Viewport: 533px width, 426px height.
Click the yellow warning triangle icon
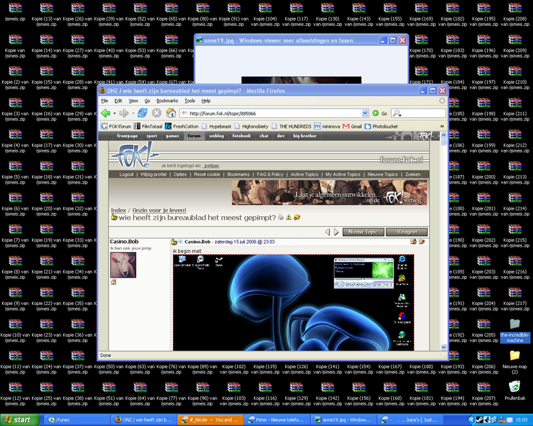point(288,217)
